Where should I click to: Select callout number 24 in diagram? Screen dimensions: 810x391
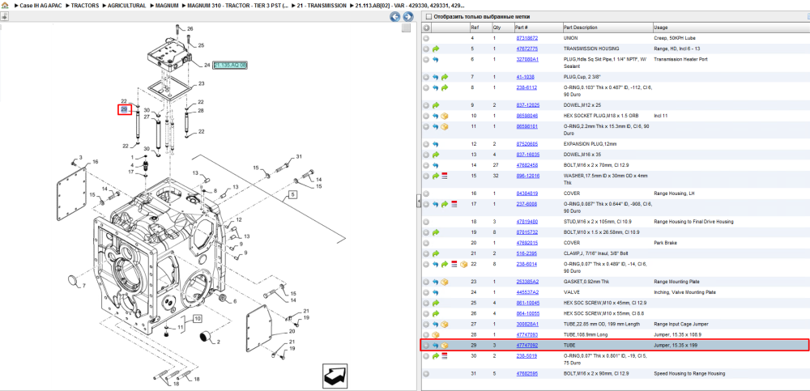click(207, 65)
